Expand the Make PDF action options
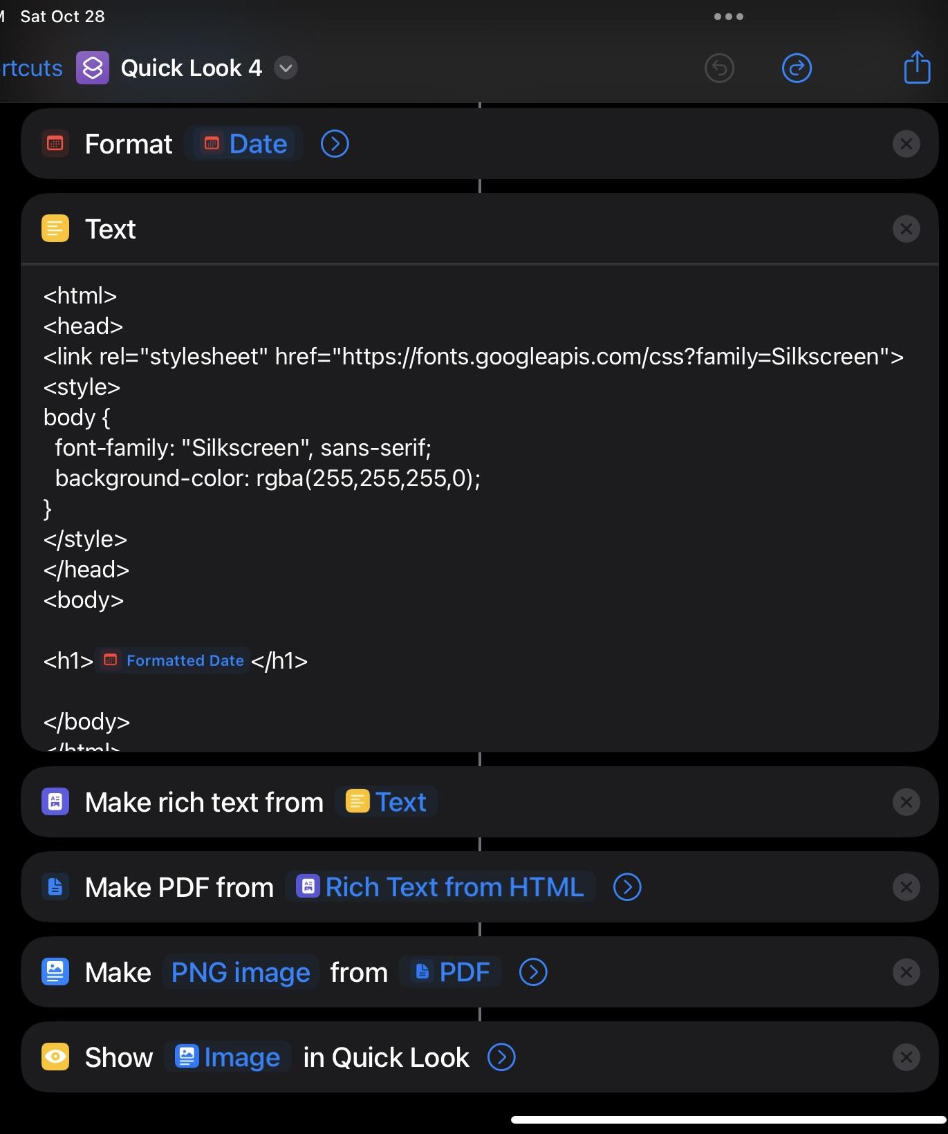 tap(627, 887)
